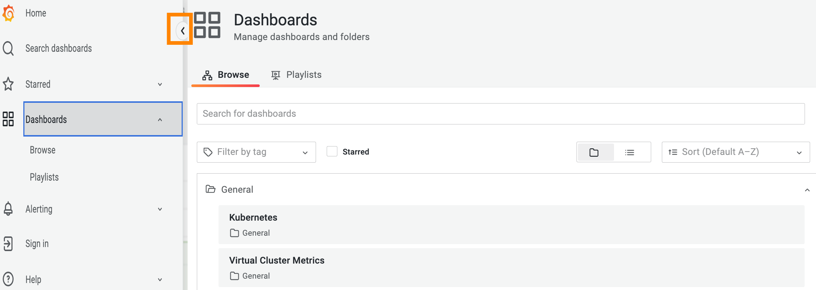Click the Dashboards grid icon in sidebar
Image resolution: width=816 pixels, height=290 pixels.
click(8, 119)
